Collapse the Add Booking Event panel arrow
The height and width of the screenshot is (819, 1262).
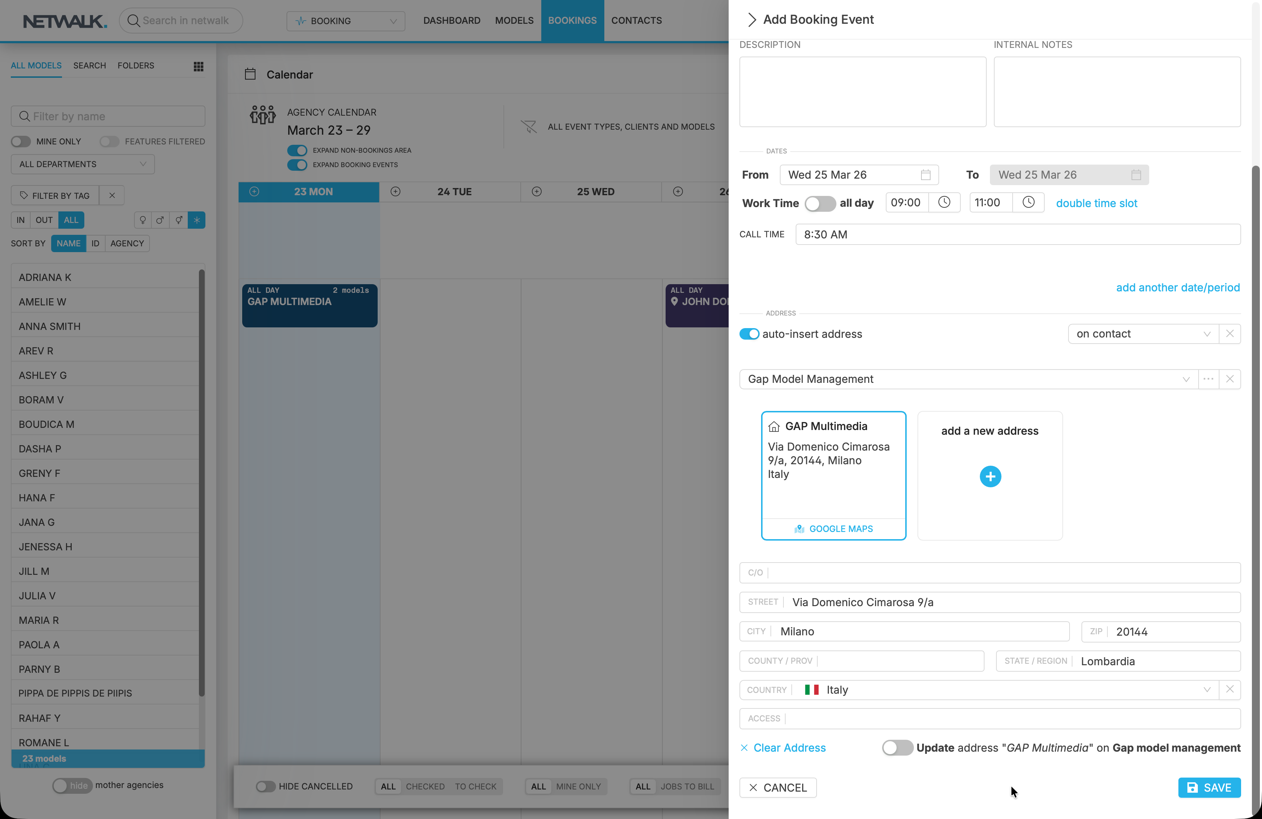(751, 19)
